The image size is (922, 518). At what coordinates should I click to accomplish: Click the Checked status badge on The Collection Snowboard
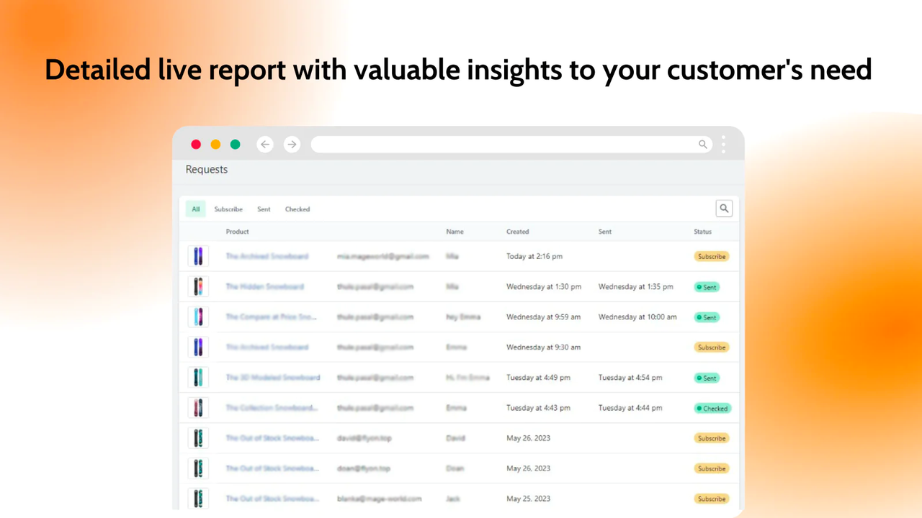(712, 408)
